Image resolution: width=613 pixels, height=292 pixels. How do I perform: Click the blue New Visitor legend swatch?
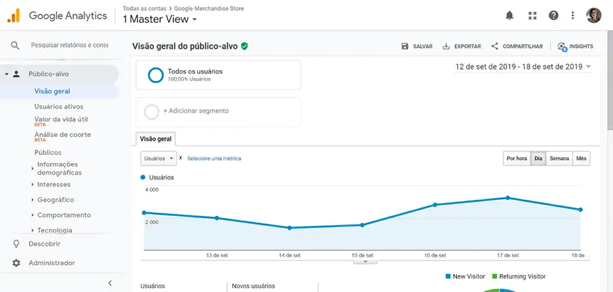coord(448,276)
